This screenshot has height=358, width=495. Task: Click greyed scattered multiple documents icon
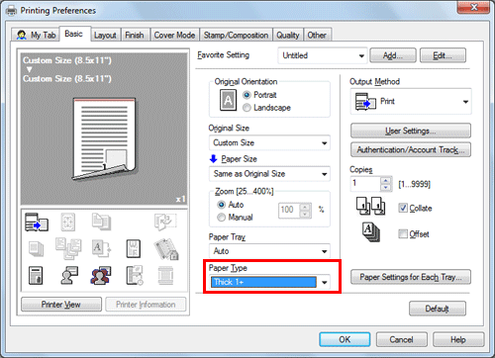click(x=68, y=249)
